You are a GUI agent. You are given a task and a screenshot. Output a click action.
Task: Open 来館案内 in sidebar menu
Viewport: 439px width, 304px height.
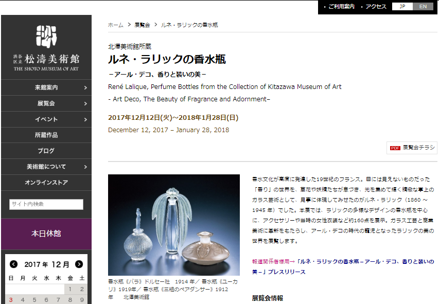point(46,87)
